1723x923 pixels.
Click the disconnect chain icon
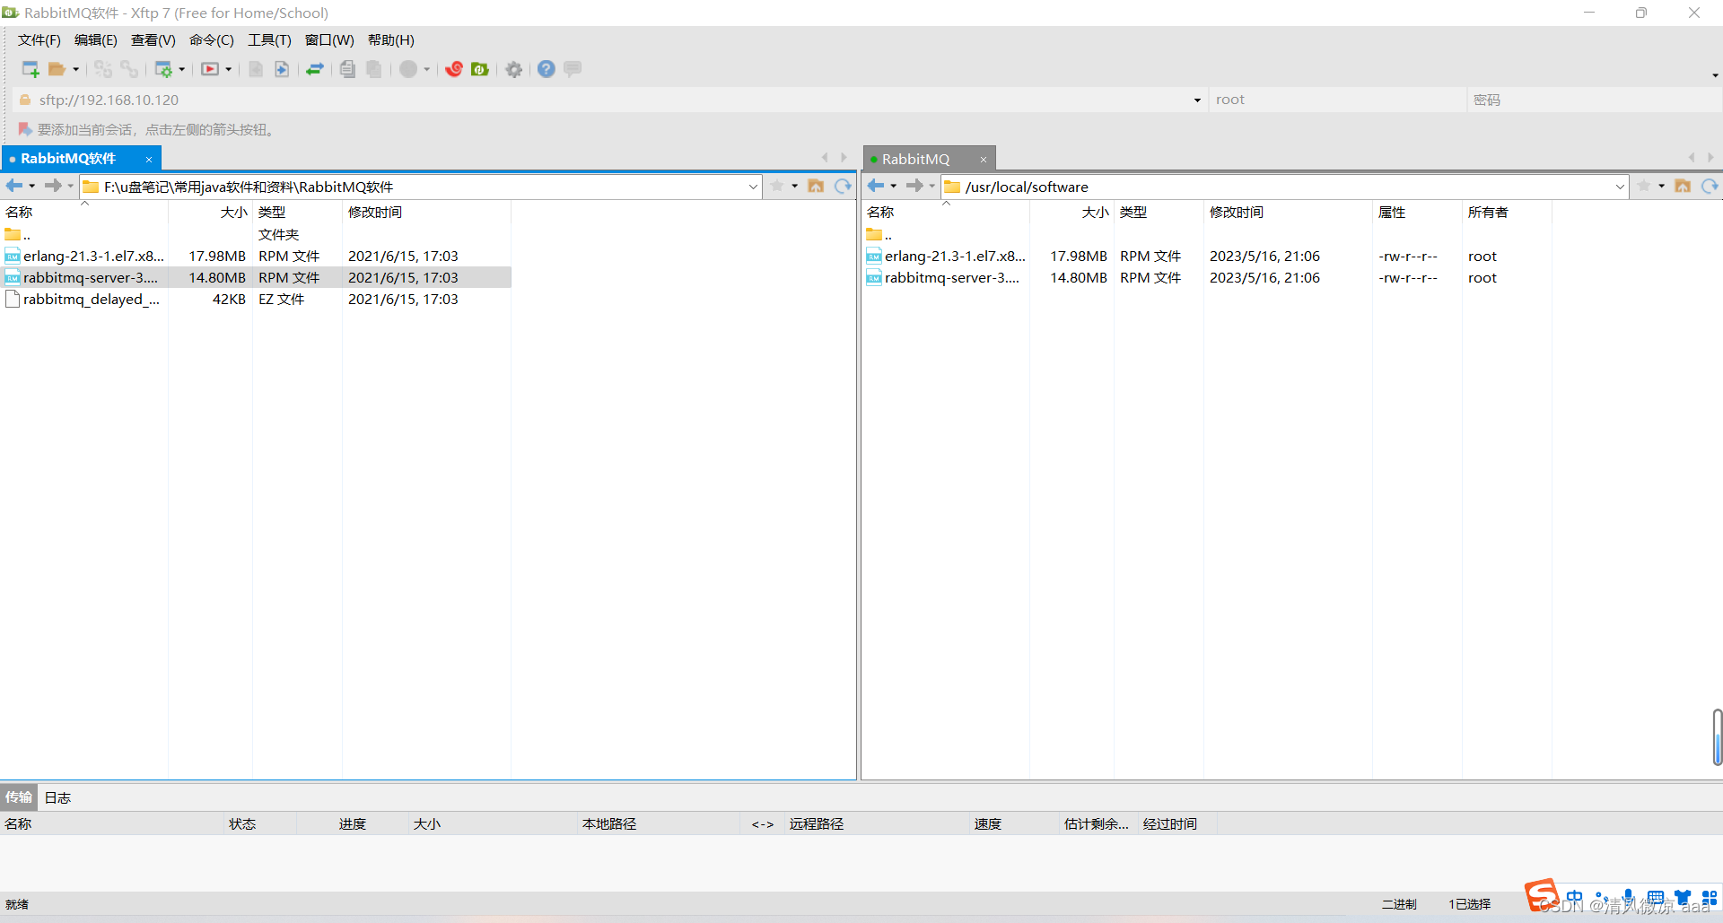(129, 69)
